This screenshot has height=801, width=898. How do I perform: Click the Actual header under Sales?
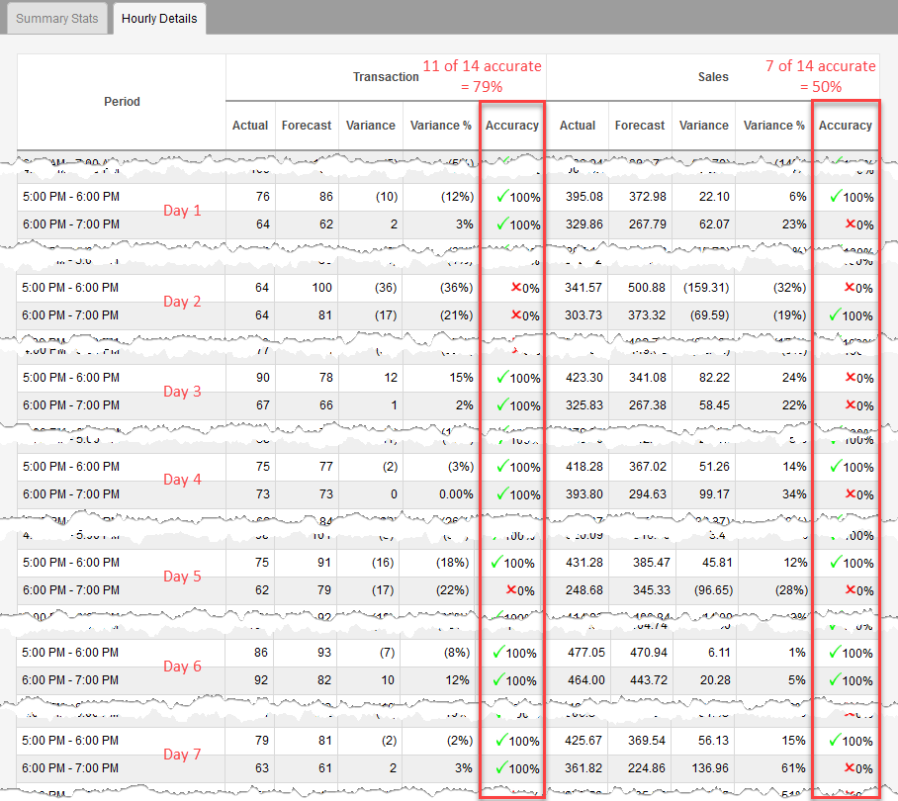(x=578, y=126)
